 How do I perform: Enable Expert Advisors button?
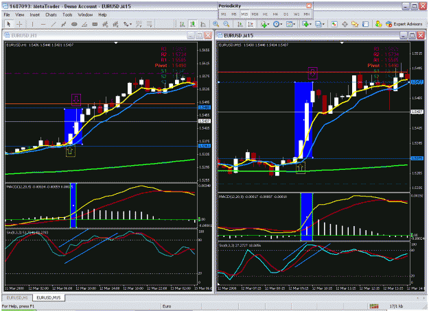click(404, 24)
